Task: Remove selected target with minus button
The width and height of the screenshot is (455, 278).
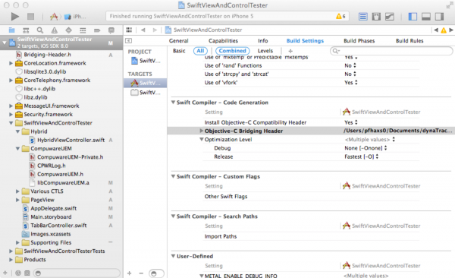Action: click(x=141, y=273)
